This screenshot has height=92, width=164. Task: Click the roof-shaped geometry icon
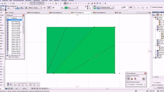[22, 8]
